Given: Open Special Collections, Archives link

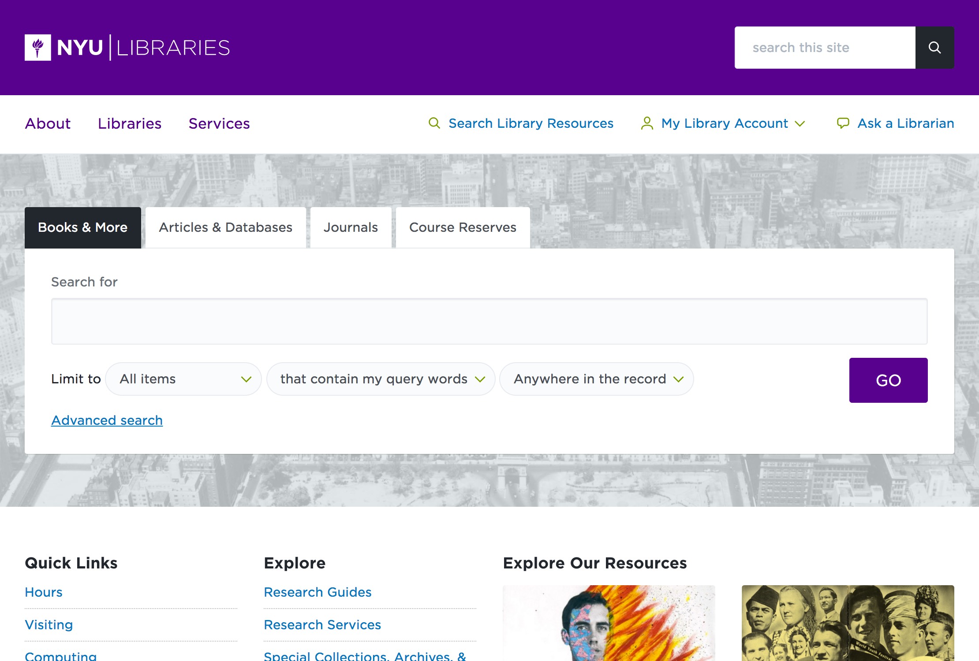Looking at the screenshot, I should pos(365,656).
